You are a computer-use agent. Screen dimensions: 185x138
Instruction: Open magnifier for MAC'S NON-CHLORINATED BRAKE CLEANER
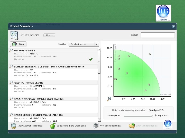coord(11,115)
